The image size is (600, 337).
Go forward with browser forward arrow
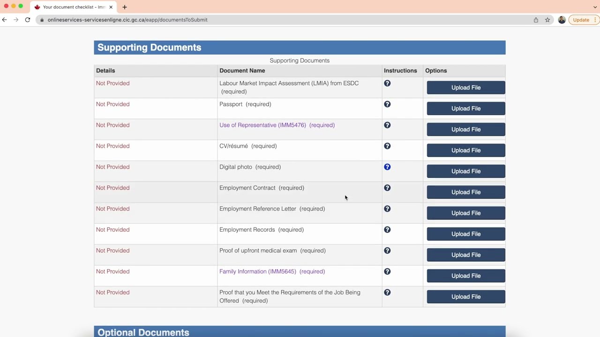pyautogui.click(x=16, y=20)
